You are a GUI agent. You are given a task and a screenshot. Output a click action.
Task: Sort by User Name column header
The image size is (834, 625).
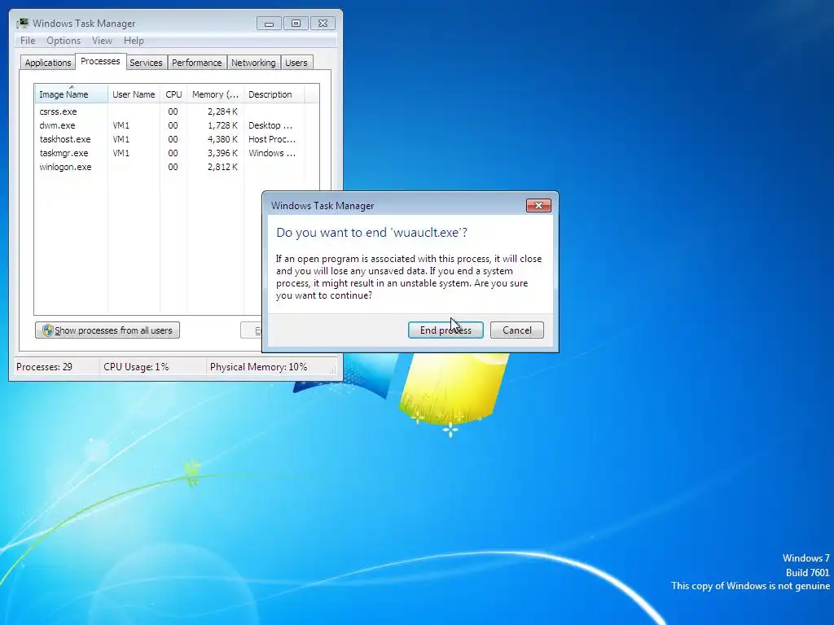point(134,94)
